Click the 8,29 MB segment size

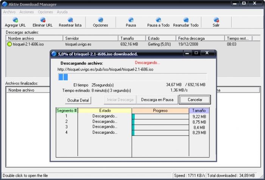pos(199,133)
